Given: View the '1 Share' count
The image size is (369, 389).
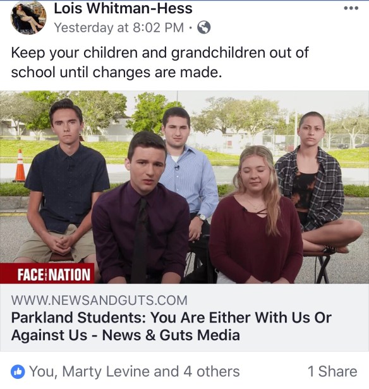Looking at the screenshot, I should click(x=332, y=372).
